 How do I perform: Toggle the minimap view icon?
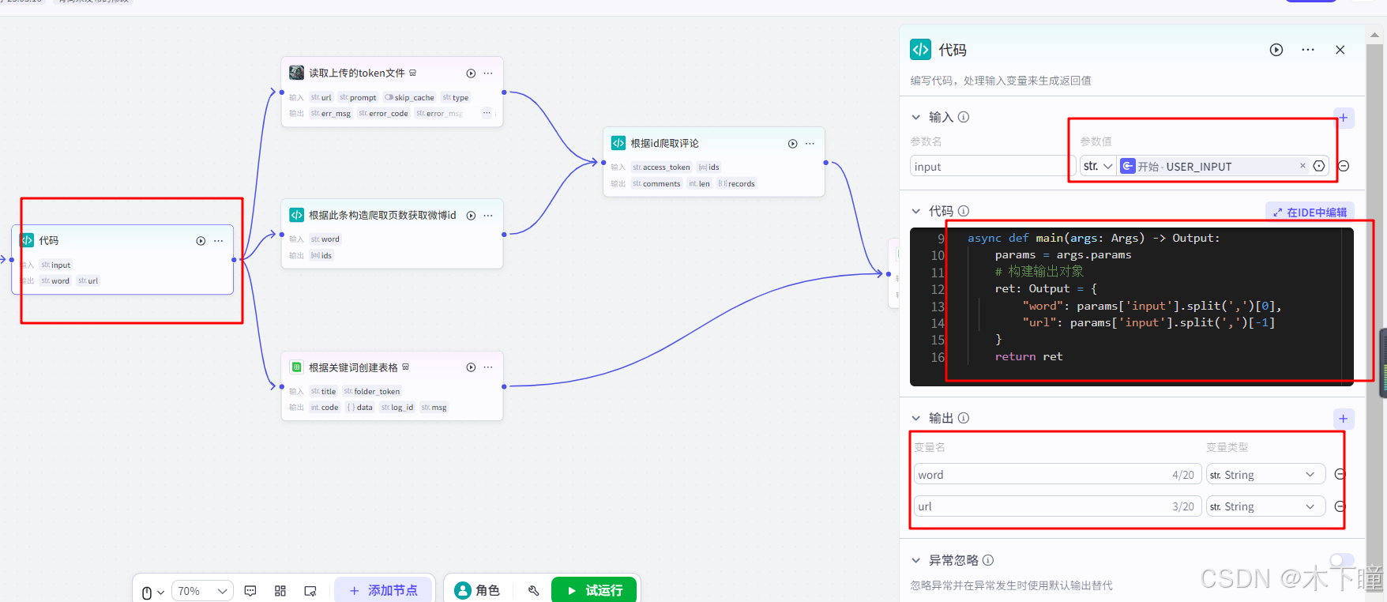(310, 591)
